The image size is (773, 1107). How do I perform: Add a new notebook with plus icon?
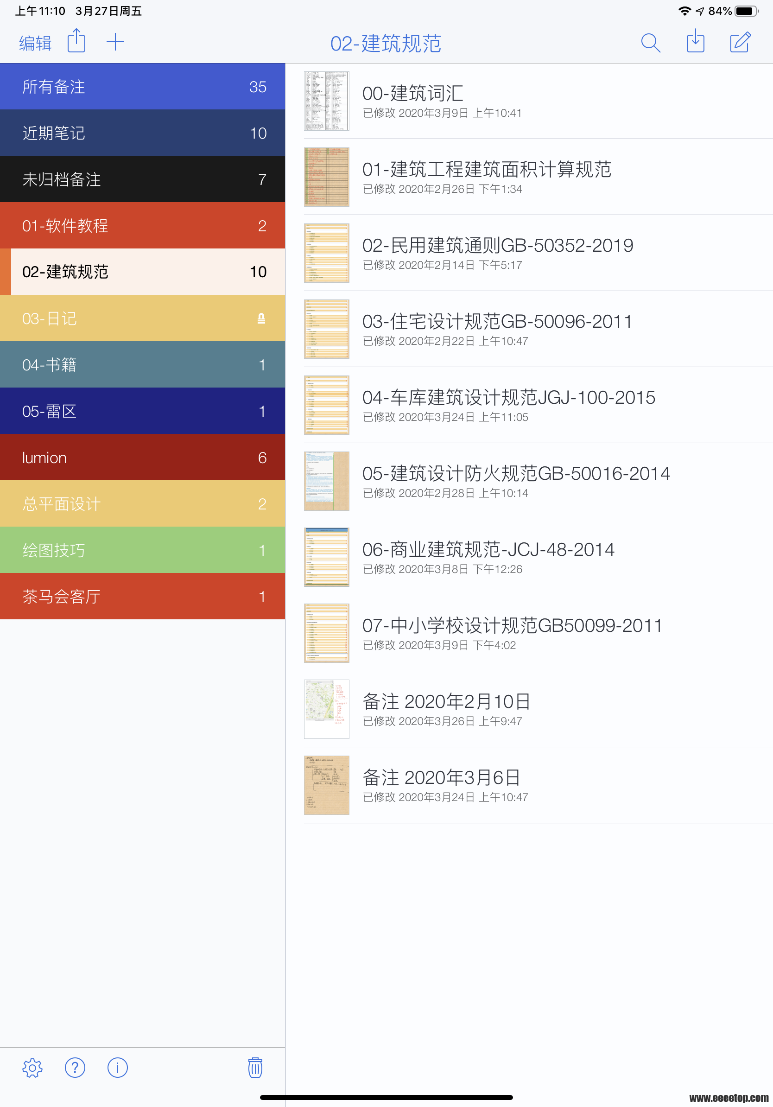click(x=115, y=43)
